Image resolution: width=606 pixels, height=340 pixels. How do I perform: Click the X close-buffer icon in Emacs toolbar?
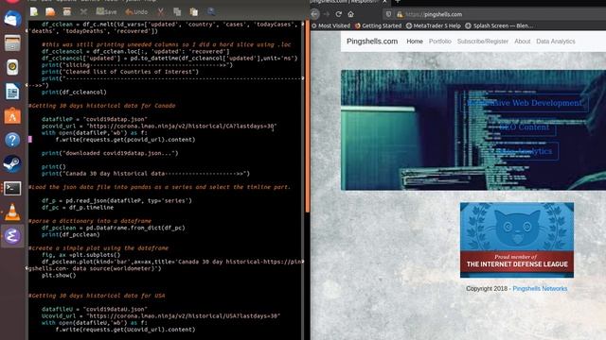click(x=83, y=12)
